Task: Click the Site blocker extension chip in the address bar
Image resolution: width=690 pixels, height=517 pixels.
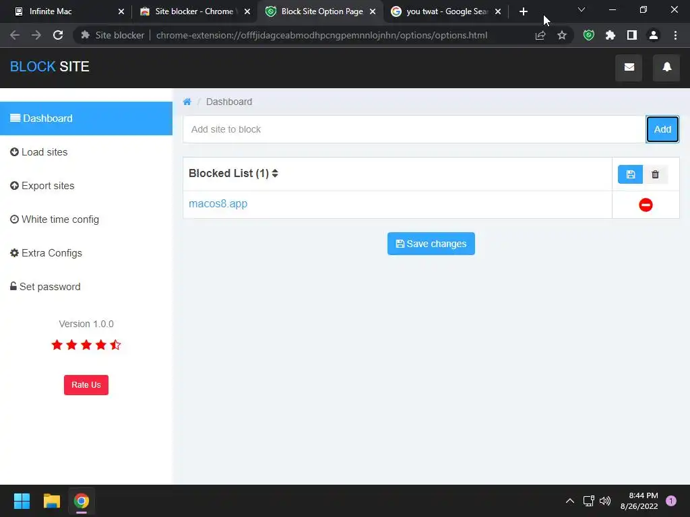Action: (x=113, y=35)
